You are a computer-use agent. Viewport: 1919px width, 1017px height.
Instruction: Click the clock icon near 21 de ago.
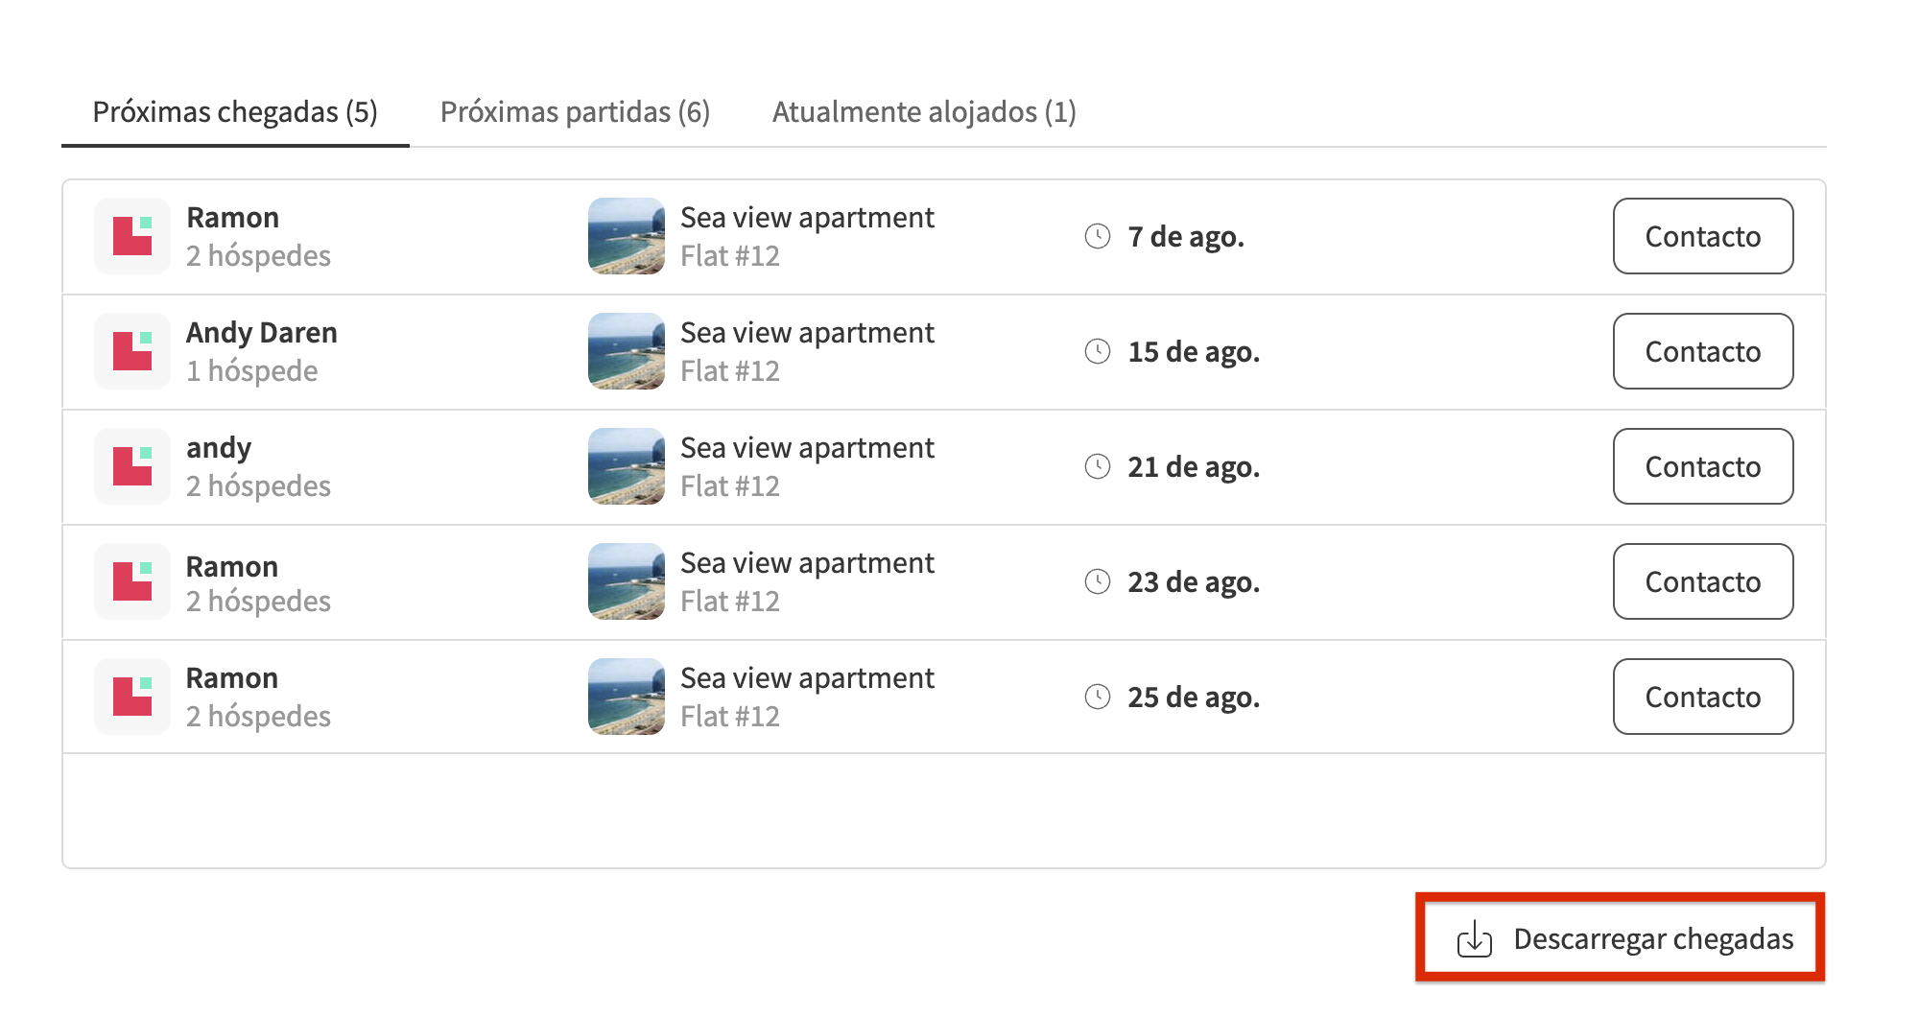coord(1100,466)
